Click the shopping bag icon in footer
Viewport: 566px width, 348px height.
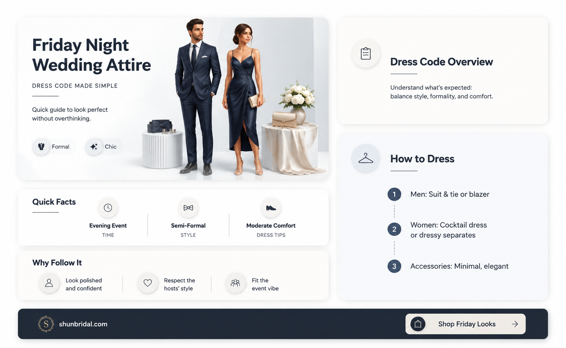pos(418,324)
